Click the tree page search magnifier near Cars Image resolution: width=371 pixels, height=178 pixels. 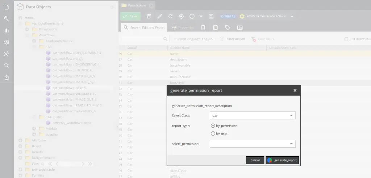click(x=42, y=164)
